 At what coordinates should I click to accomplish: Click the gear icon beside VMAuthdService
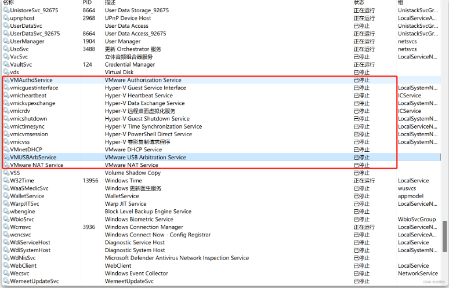coord(6,80)
